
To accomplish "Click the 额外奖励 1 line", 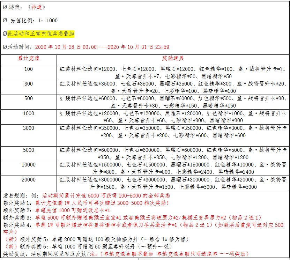I will pos(86,203).
